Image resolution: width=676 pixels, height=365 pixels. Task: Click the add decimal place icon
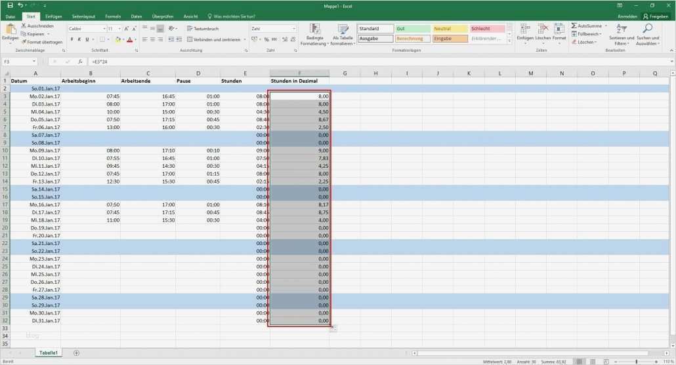pos(285,39)
